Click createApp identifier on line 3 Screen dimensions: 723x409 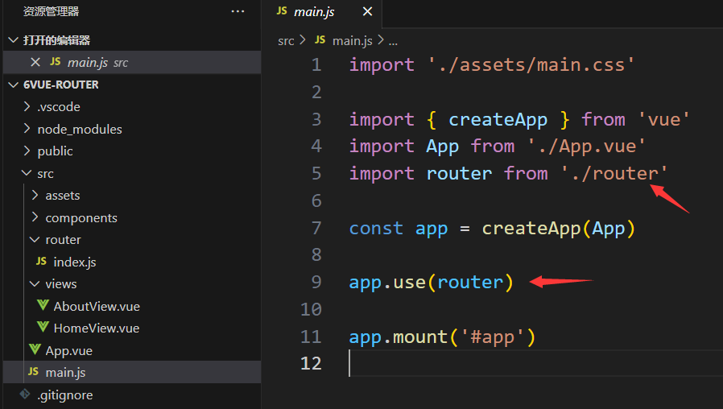coord(498,120)
